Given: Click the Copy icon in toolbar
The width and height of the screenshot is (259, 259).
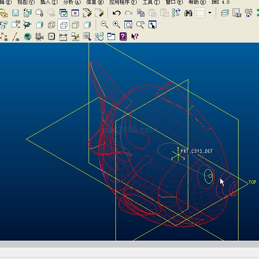Looking at the screenshot, I should click(141, 13).
